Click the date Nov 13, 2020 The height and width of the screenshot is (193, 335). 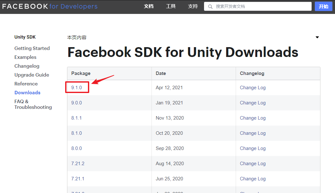[x=170, y=118]
